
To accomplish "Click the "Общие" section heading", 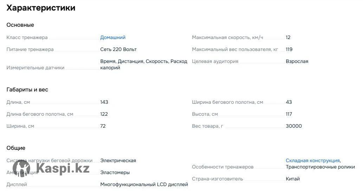I will pos(16,148).
